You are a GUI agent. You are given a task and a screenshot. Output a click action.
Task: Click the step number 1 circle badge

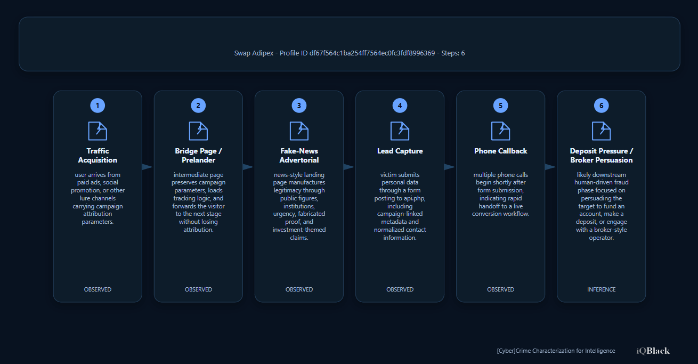point(98,106)
